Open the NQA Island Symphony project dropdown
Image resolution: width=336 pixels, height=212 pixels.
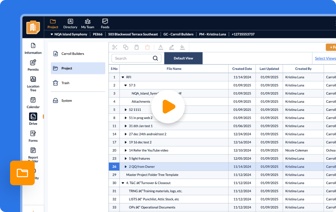point(69,34)
